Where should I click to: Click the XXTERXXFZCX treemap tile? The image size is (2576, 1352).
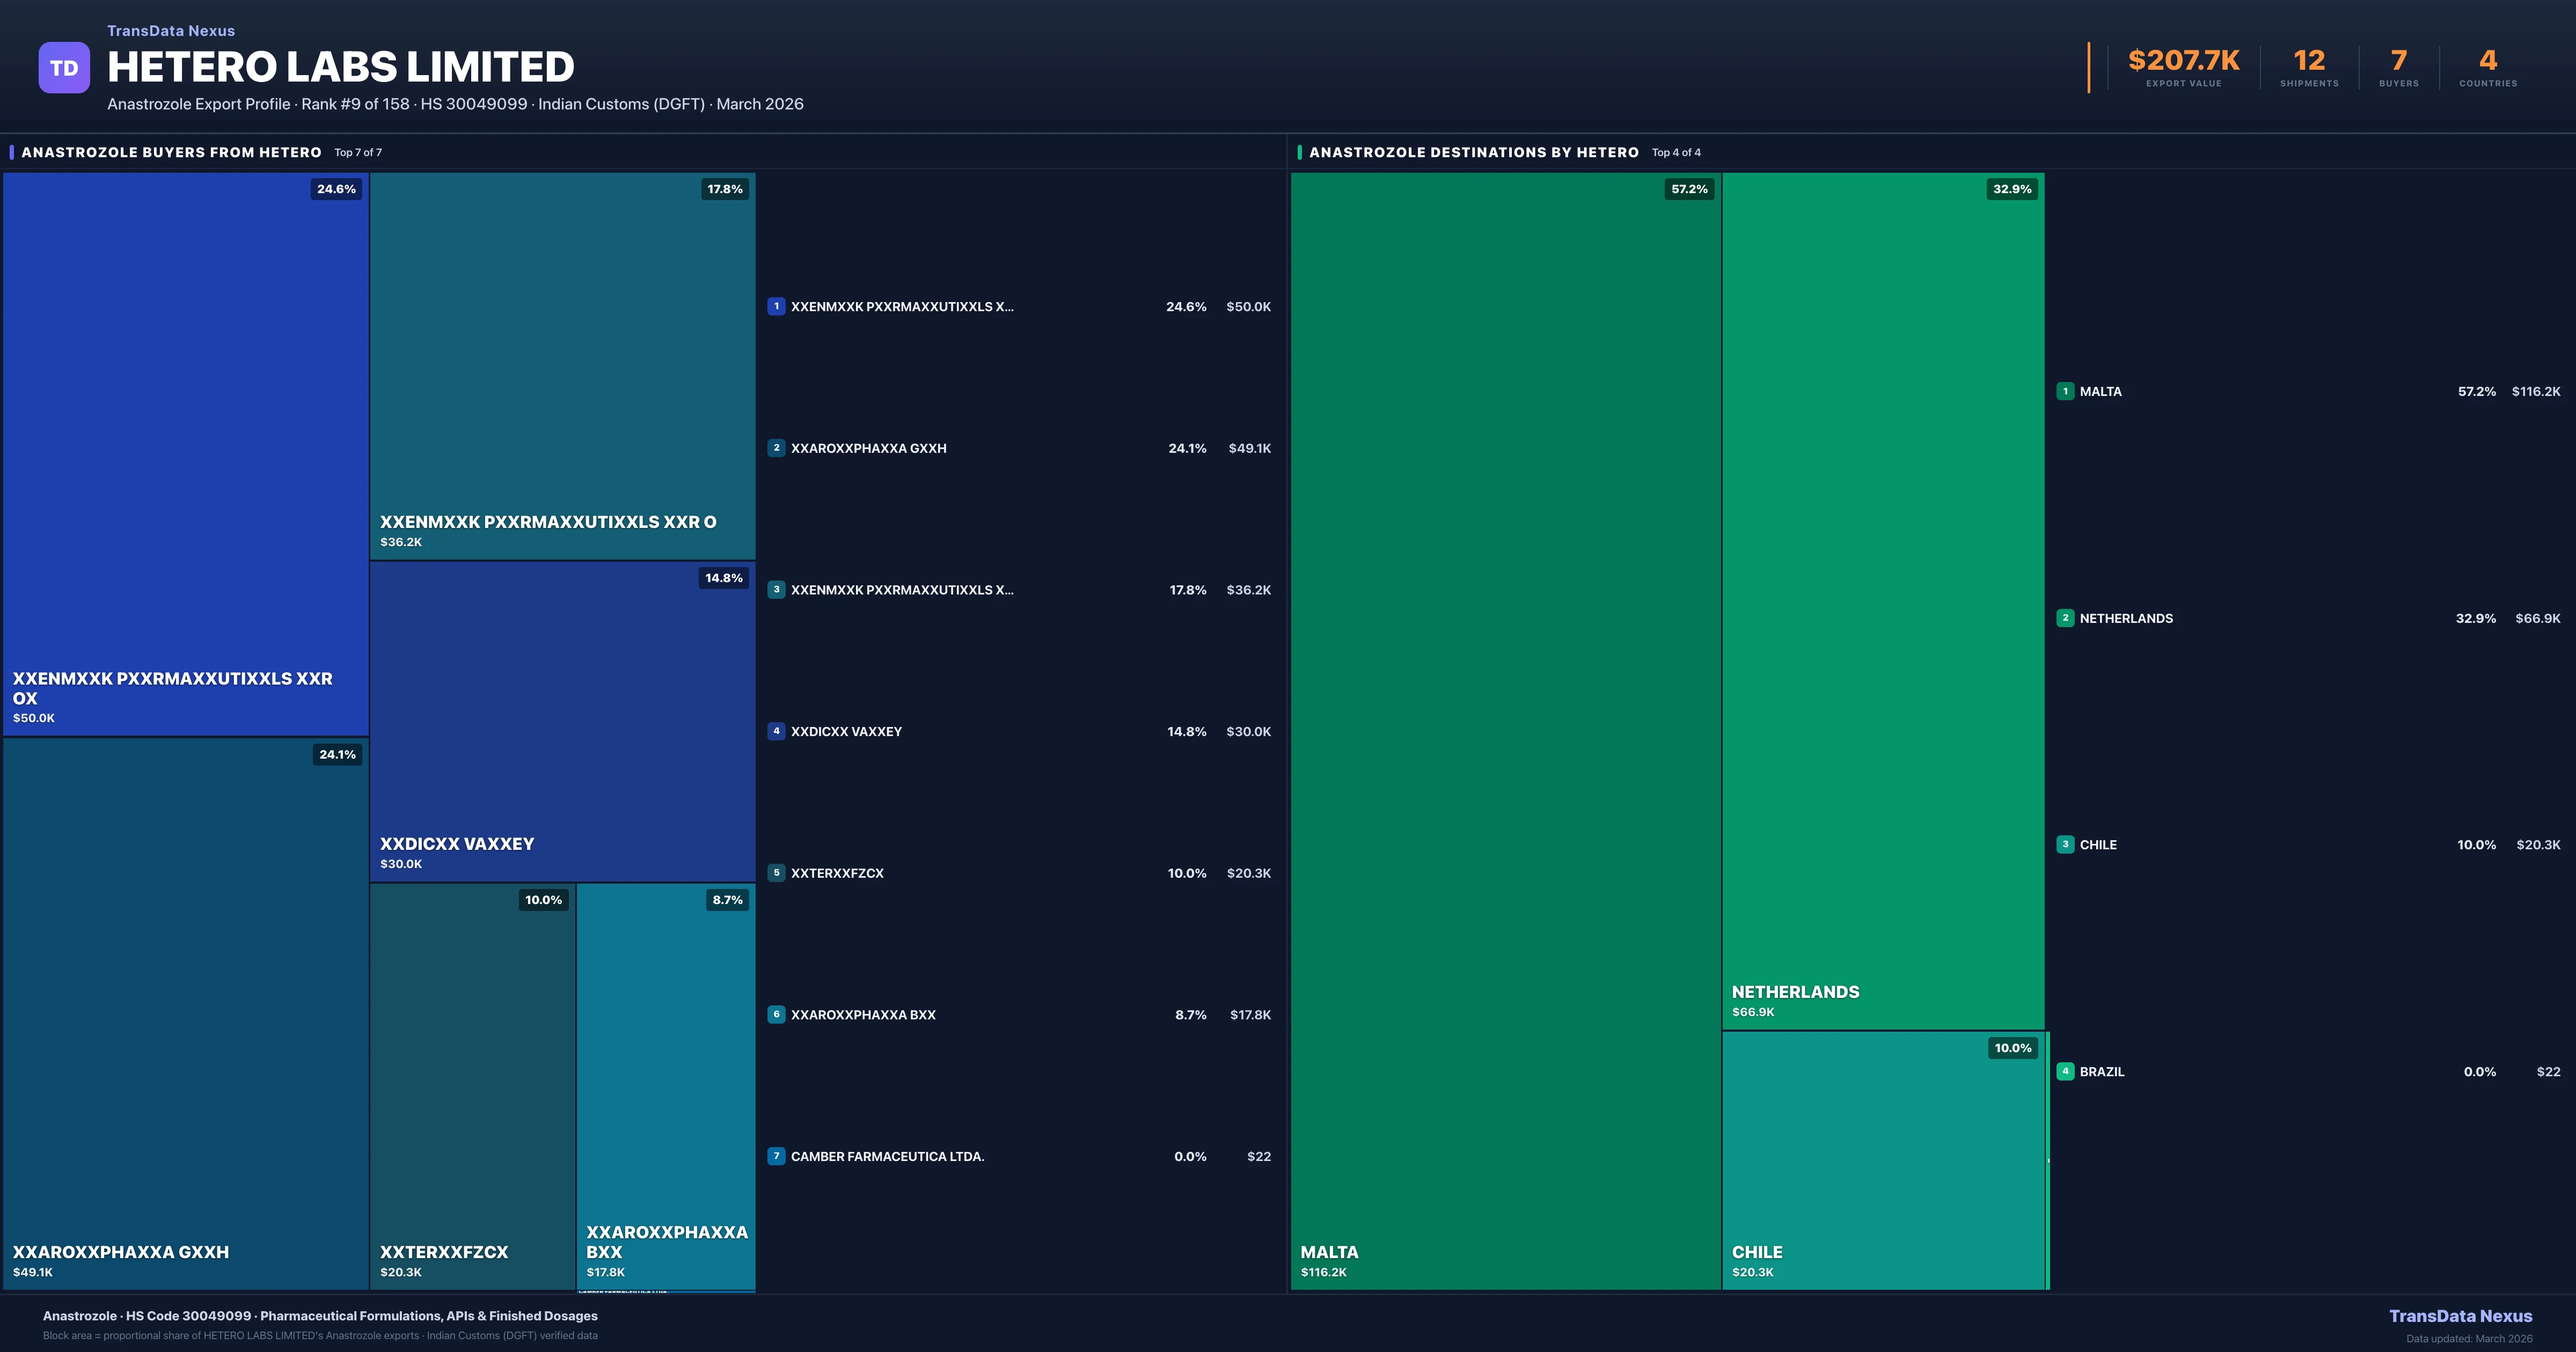(x=472, y=1085)
